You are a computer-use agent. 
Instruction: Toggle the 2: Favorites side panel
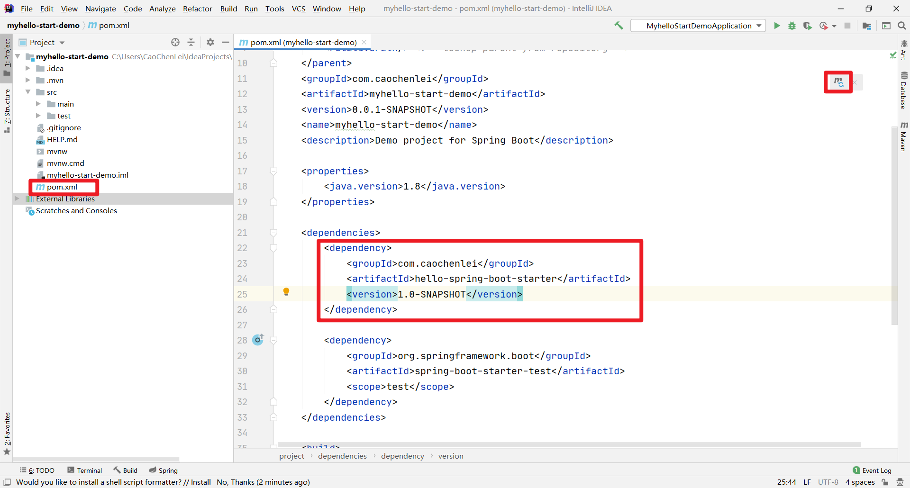[x=7, y=434]
